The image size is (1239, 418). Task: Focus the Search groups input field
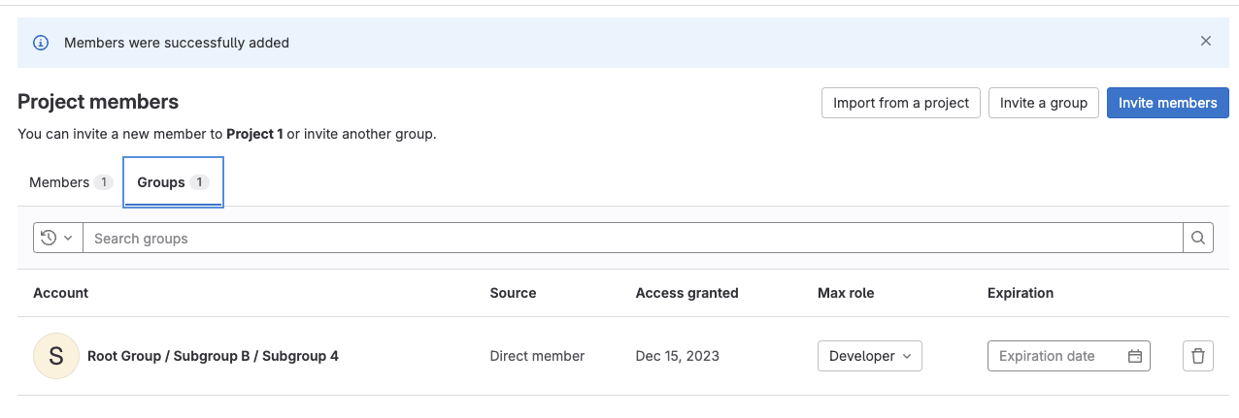click(x=631, y=238)
